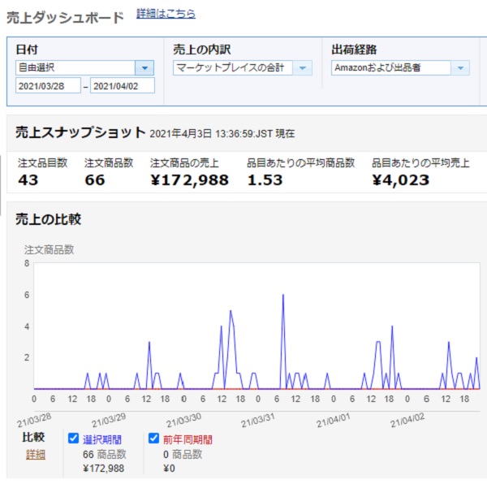Image resolution: width=487 pixels, height=484 pixels.
Task: Uncheck the 選択期間 checkbox
Action: pyautogui.click(x=73, y=439)
